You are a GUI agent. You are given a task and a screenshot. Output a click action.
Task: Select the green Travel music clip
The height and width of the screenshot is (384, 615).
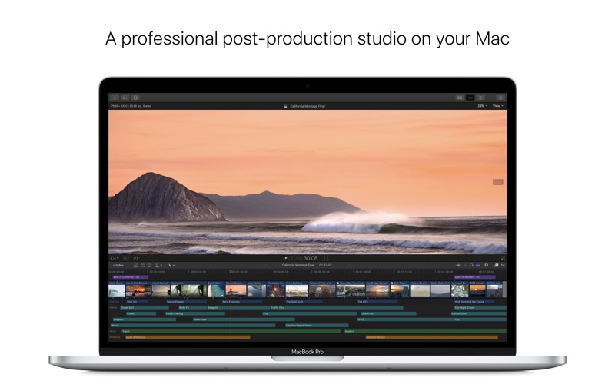click(x=231, y=332)
